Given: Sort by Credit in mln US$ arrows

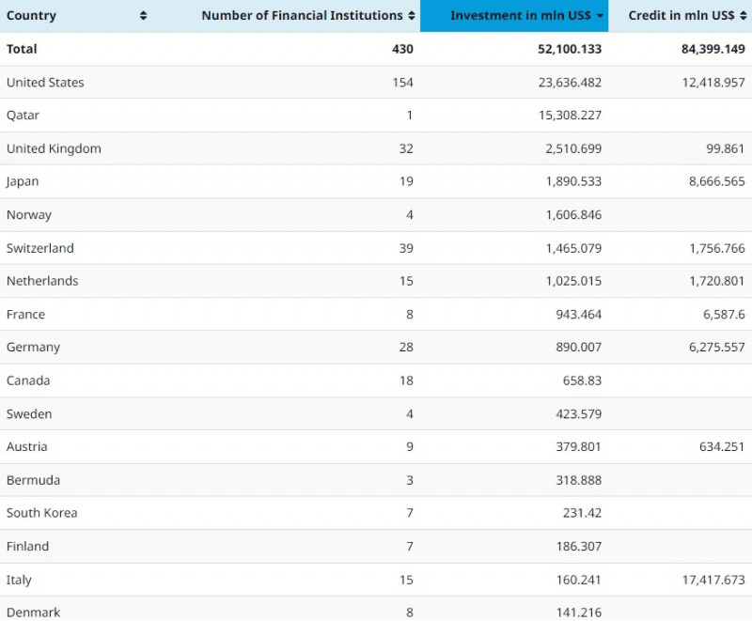Looking at the screenshot, I should 743,16.
